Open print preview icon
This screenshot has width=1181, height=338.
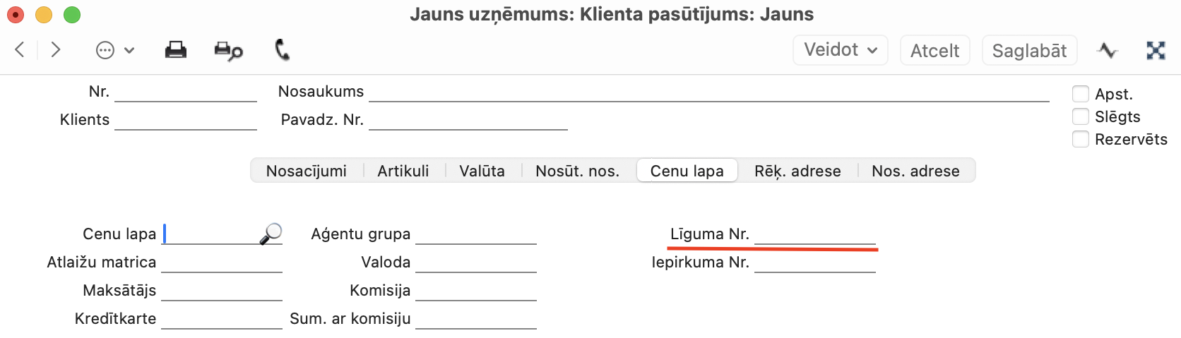(228, 51)
